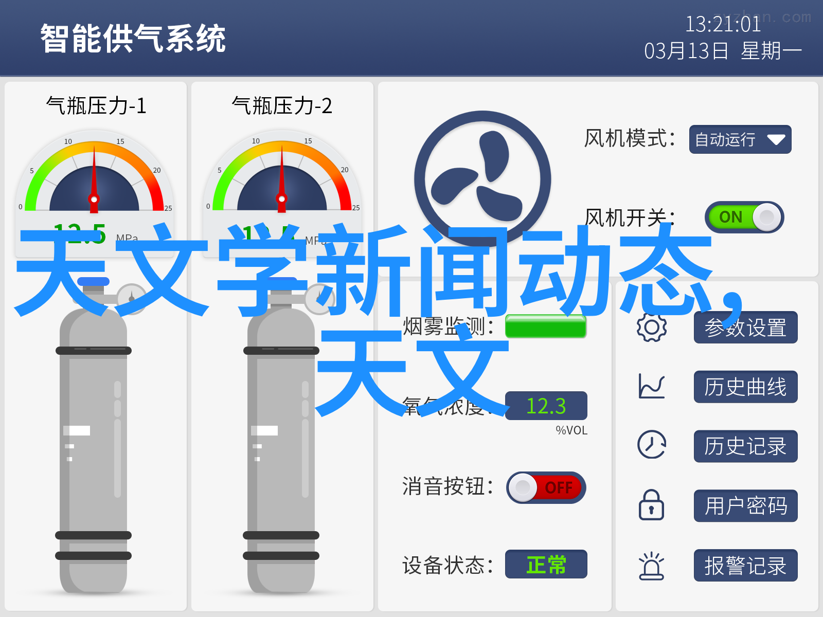Click the 氧气浓度 12.3 value field
This screenshot has width=823, height=617.
click(x=546, y=406)
